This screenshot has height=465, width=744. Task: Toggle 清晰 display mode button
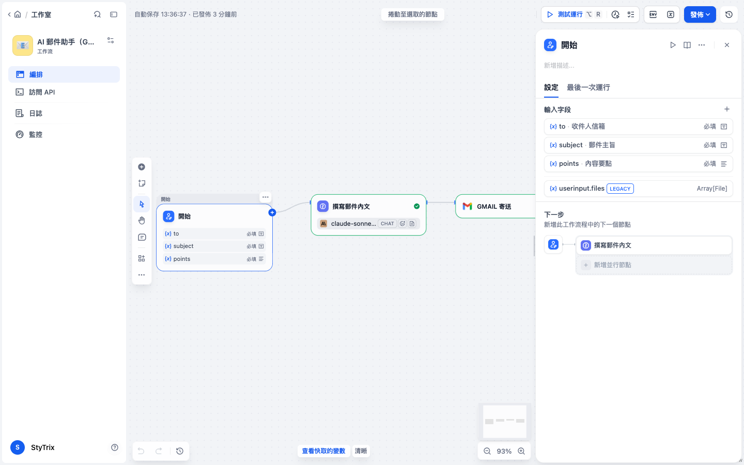[x=361, y=451]
